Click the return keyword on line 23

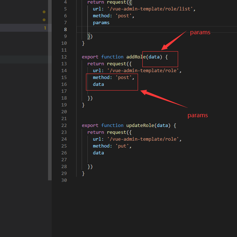(x=96, y=132)
